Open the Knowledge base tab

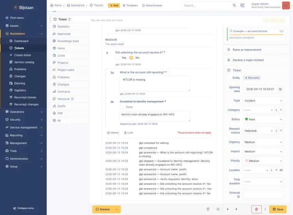pyautogui.click(x=70, y=41)
